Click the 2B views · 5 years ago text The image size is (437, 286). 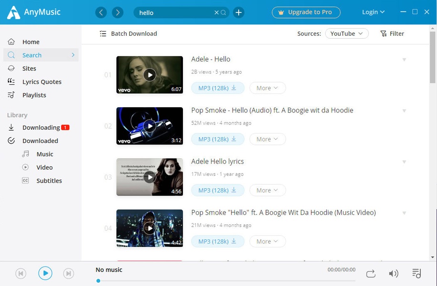pyautogui.click(x=216, y=72)
